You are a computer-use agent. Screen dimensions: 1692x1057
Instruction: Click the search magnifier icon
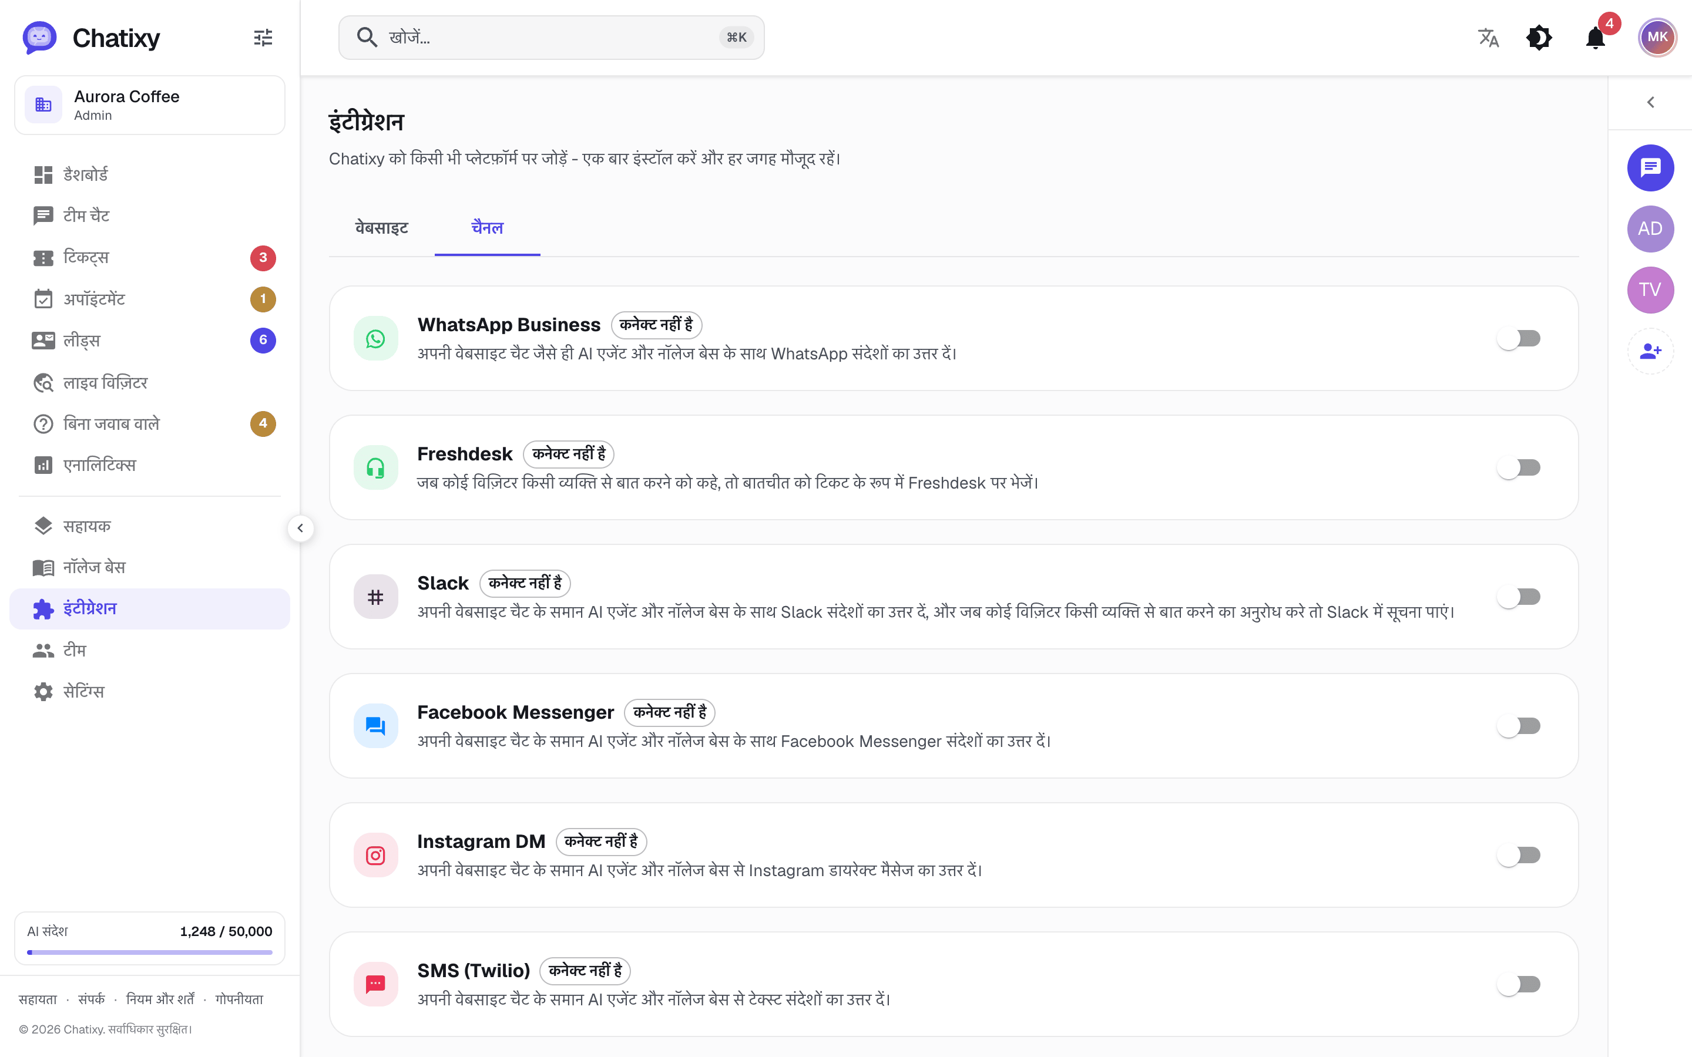click(x=367, y=37)
